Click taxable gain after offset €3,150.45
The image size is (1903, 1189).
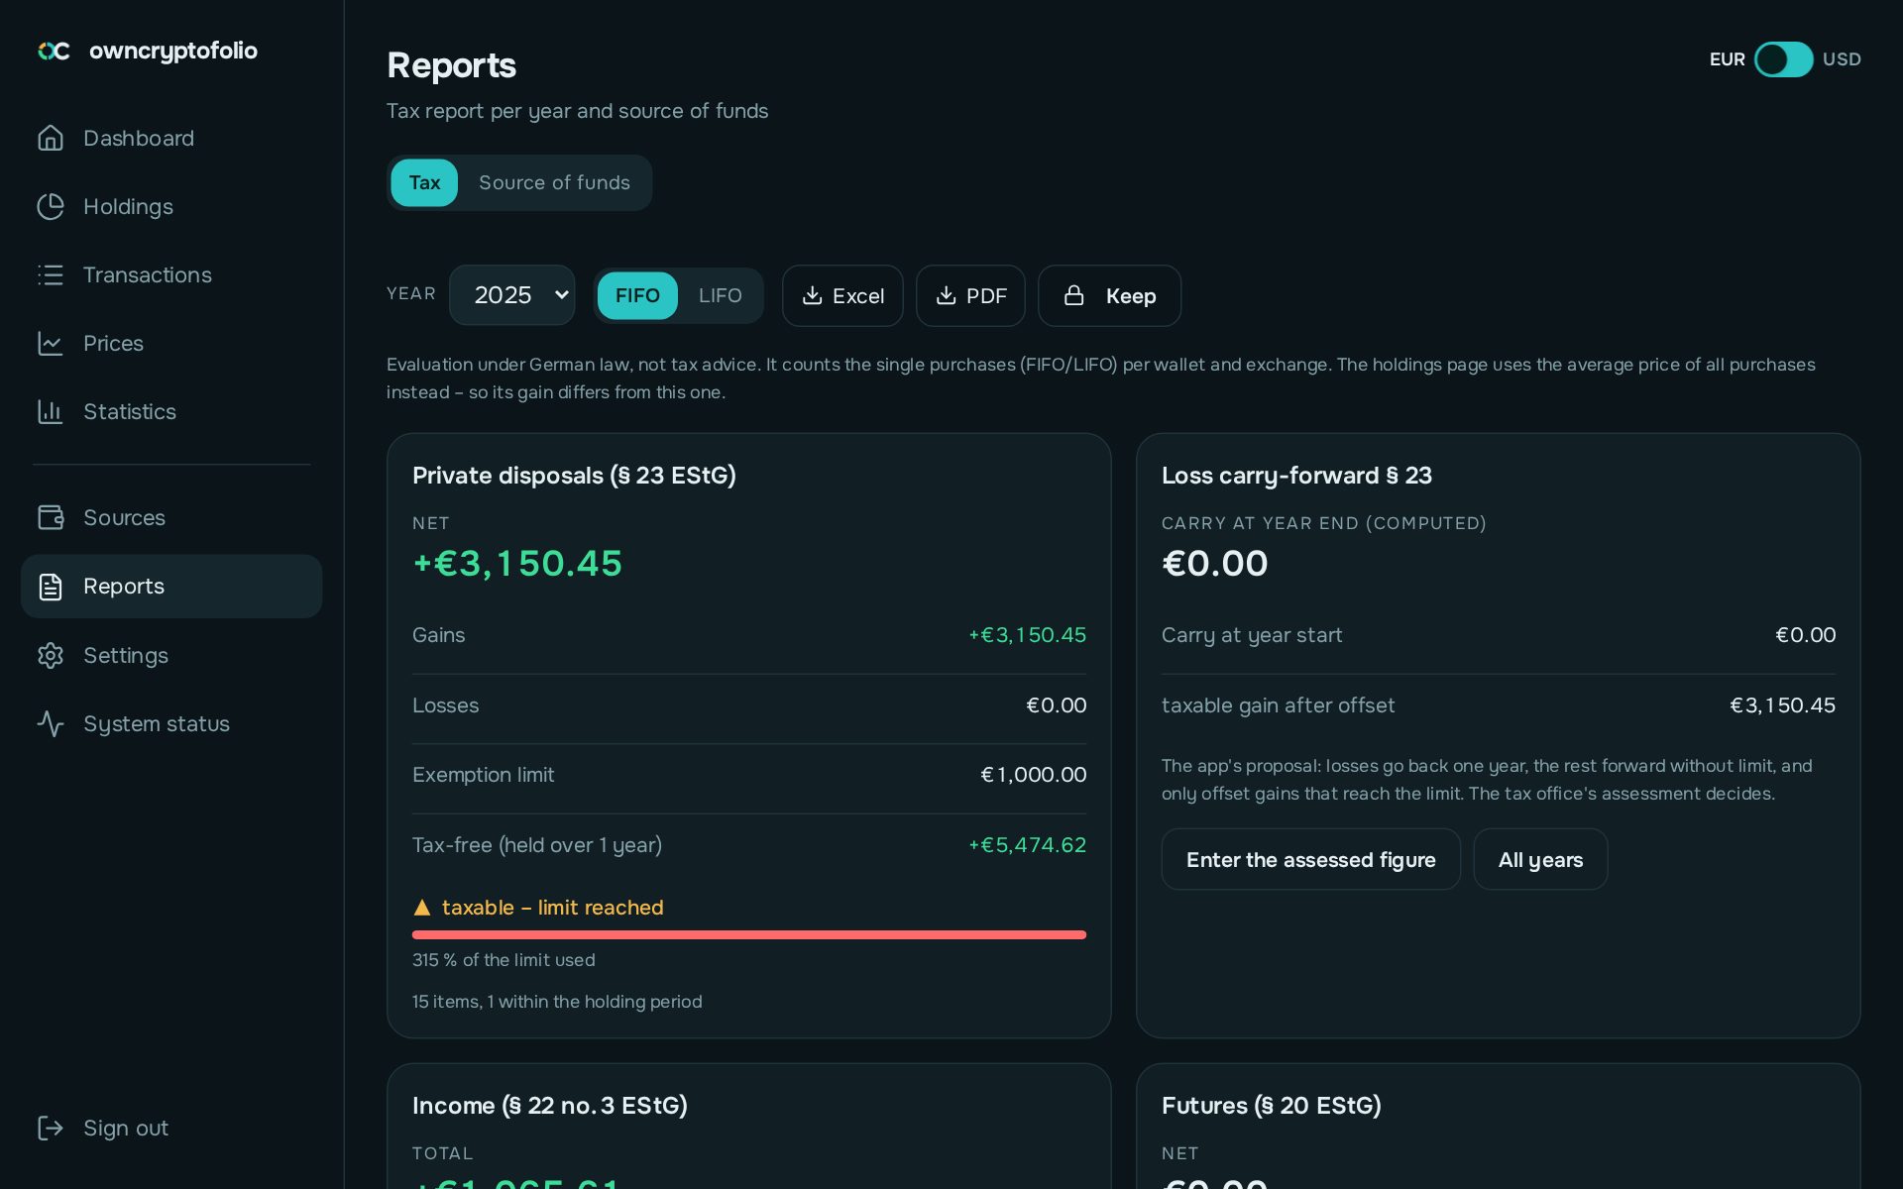pos(1782,705)
